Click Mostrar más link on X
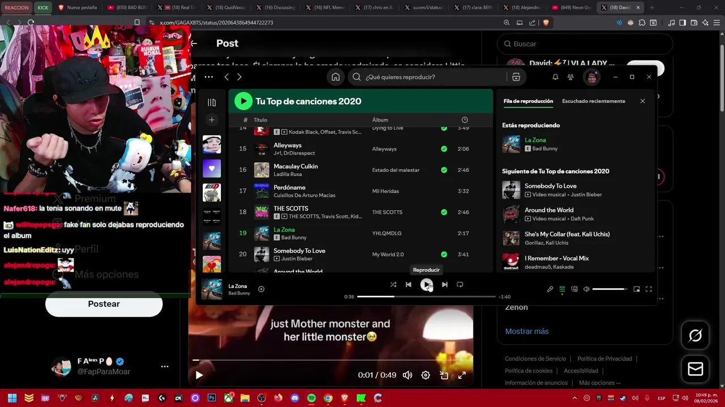 click(x=527, y=331)
